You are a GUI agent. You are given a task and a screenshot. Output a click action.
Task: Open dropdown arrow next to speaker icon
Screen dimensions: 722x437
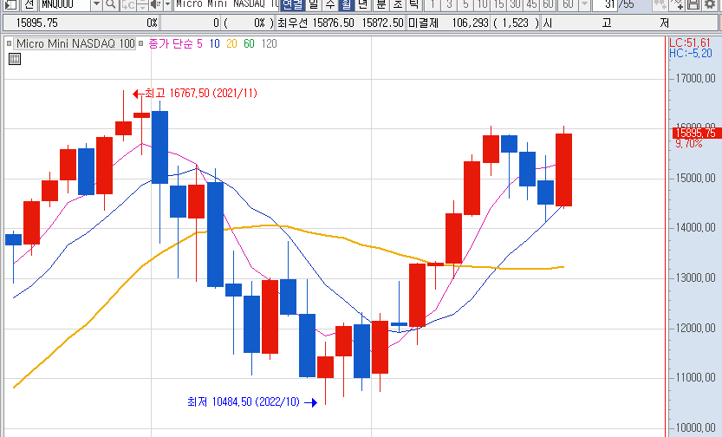pos(166,4)
